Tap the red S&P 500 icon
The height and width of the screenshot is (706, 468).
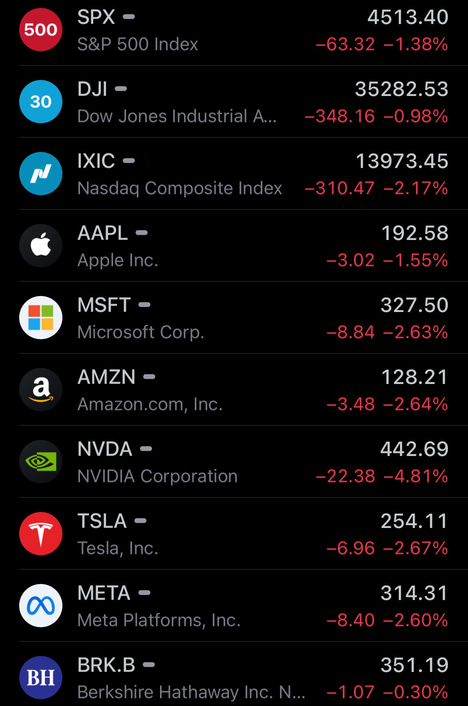coord(41,30)
